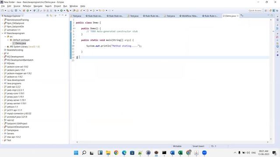Select the mysql-connector-j-8.0.32 project

click(x=19, y=113)
